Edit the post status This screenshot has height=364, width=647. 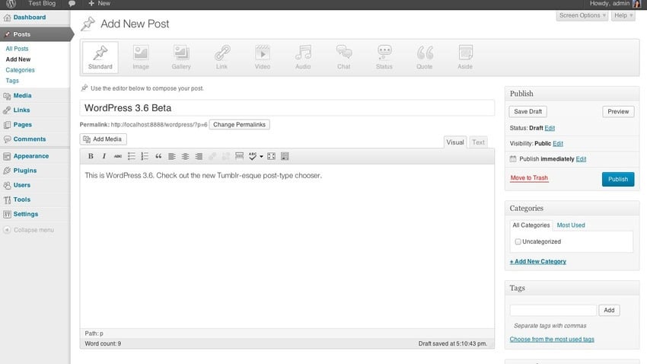[550, 128]
